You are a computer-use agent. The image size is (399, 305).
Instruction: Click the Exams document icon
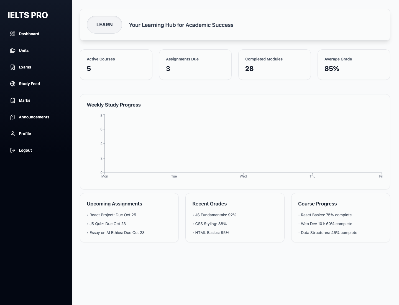pos(13,67)
